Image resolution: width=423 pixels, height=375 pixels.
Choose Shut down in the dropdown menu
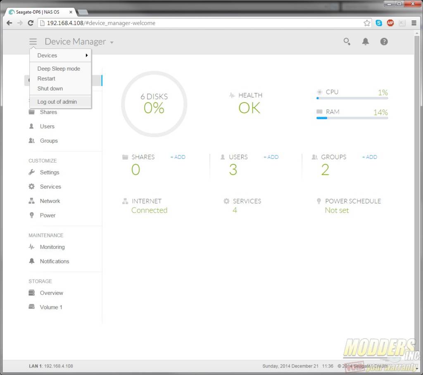pyautogui.click(x=50, y=88)
